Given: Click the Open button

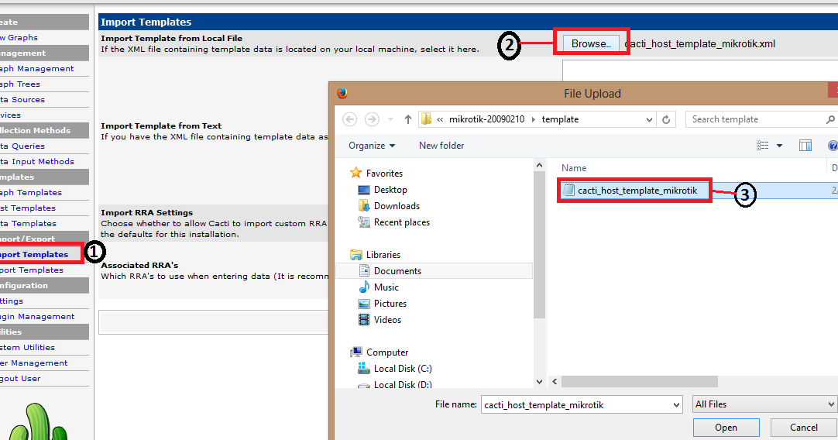Looking at the screenshot, I should pyautogui.click(x=726, y=427).
